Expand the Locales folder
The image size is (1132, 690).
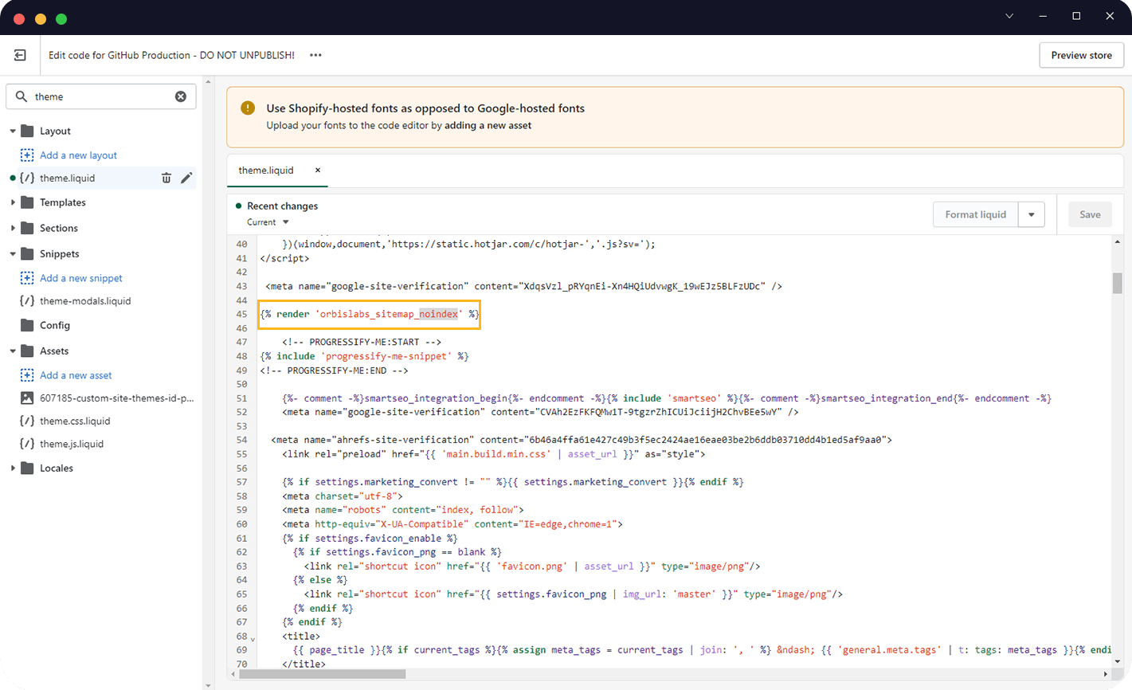(x=13, y=468)
